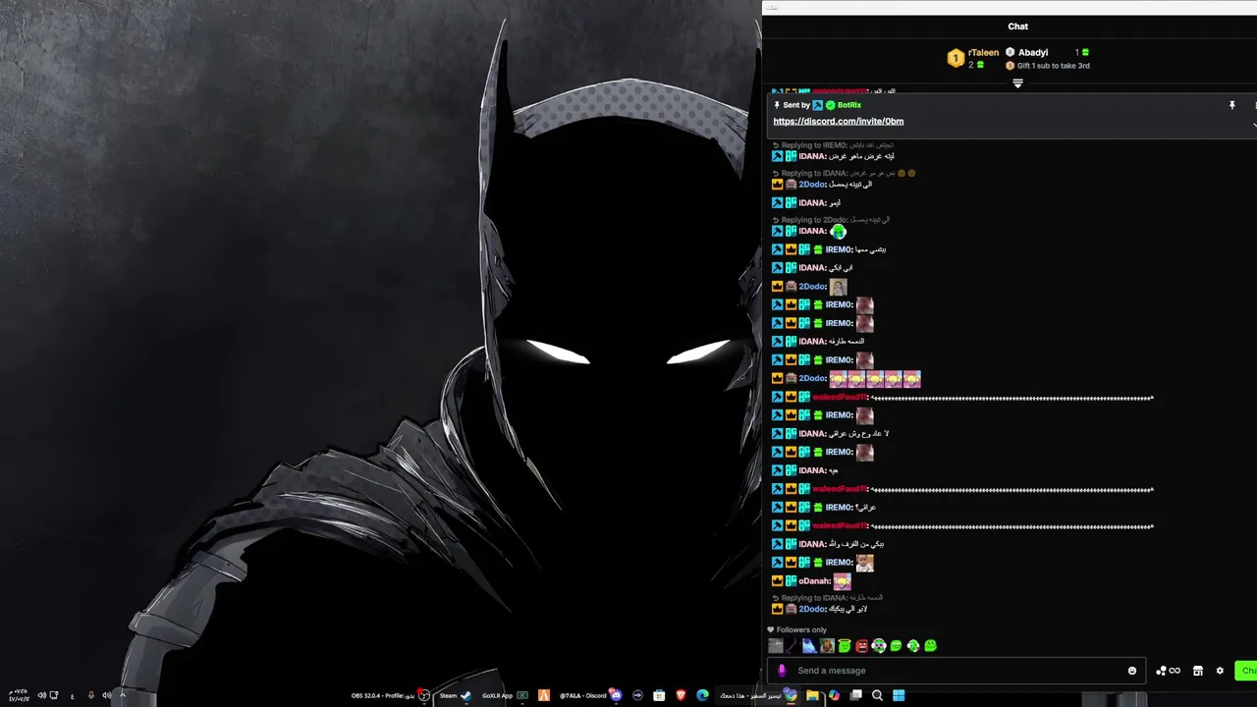Open Steam from the taskbar
The width and height of the screenshot is (1257, 707).
click(x=455, y=695)
